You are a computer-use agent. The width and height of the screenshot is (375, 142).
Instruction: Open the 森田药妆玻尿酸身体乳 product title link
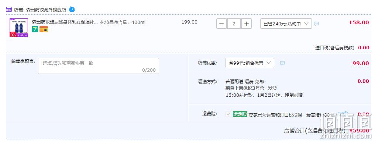(65, 22)
